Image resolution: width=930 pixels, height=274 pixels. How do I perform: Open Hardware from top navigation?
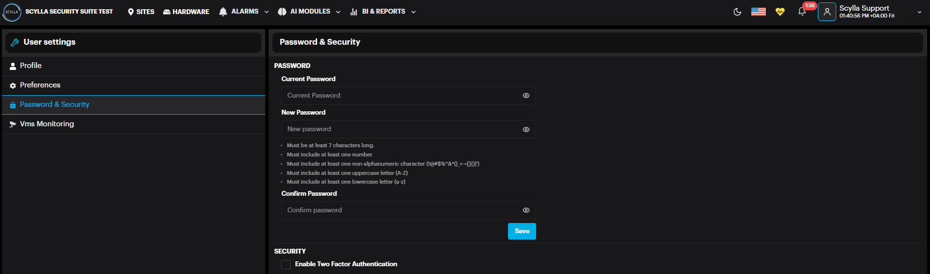coord(186,12)
